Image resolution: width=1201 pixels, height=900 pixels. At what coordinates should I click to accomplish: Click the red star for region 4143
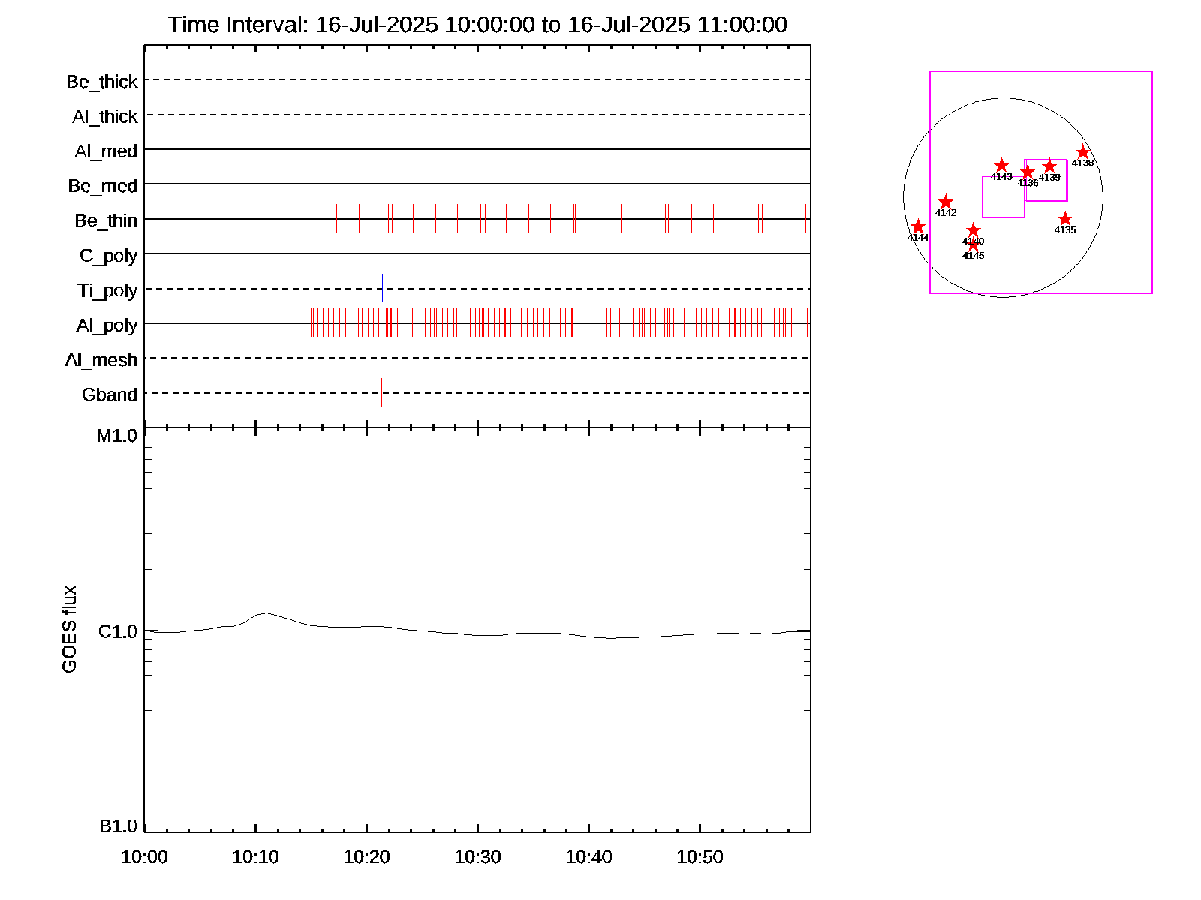[x=1001, y=166]
